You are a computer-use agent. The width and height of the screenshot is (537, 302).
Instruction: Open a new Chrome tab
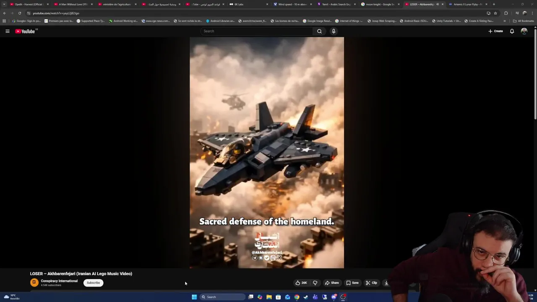point(494,4)
